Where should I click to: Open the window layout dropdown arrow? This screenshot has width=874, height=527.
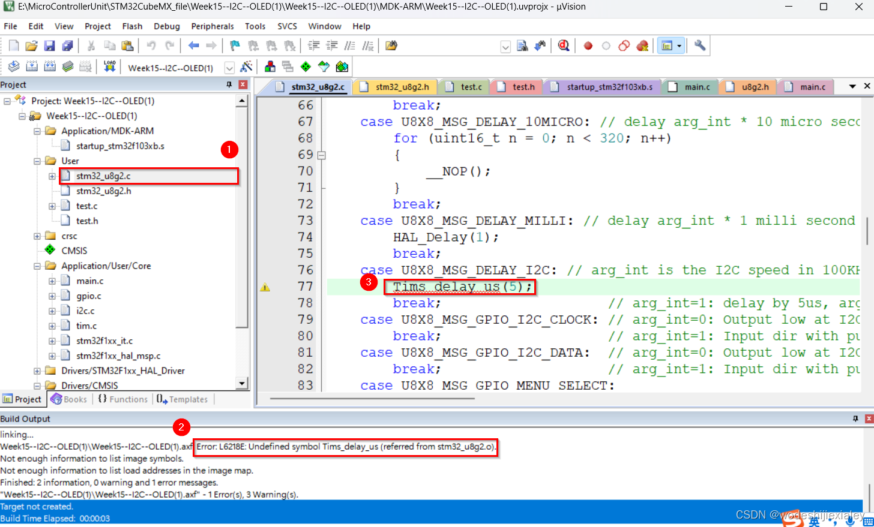(680, 46)
